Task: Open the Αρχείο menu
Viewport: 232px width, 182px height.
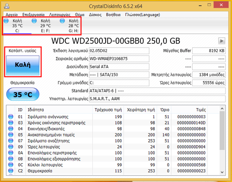Action: [x=12, y=15]
